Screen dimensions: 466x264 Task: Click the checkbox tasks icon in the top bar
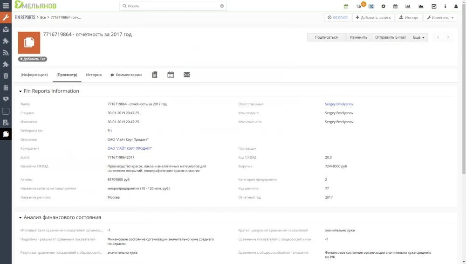coord(434,6)
